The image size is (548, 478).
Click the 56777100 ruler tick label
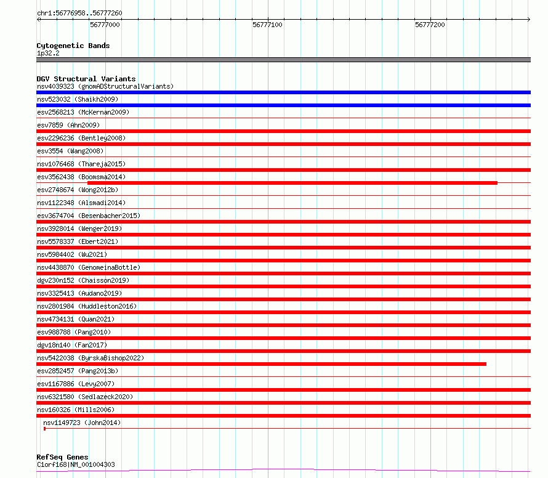(x=267, y=25)
